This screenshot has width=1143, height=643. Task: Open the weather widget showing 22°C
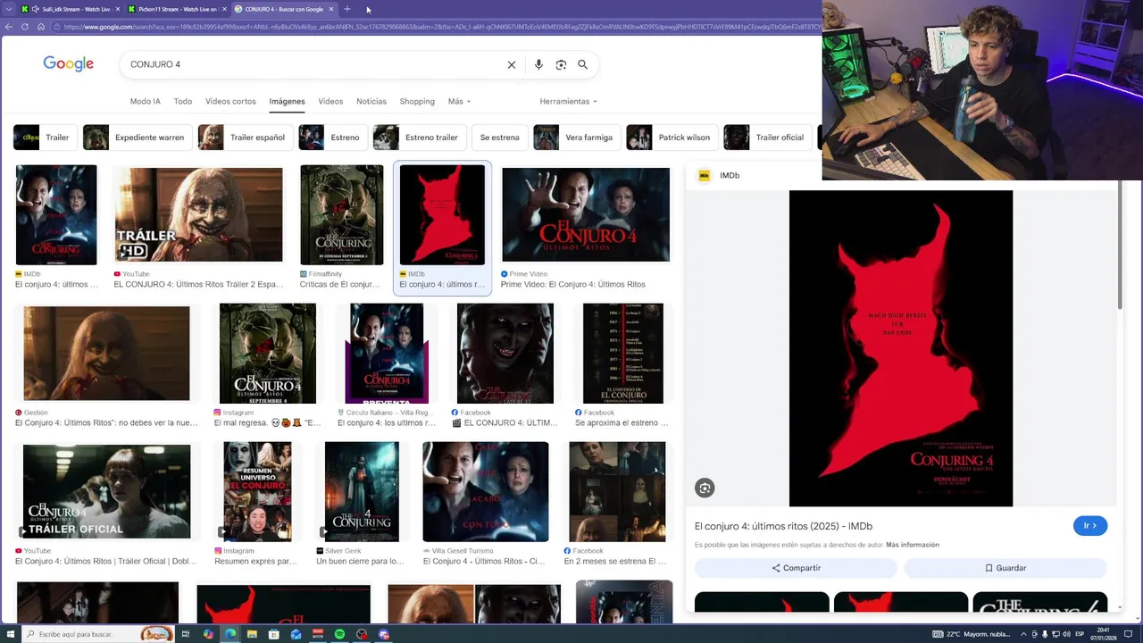(x=972, y=634)
